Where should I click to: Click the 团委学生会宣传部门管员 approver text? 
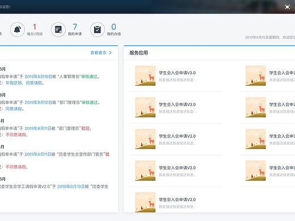point(81,154)
